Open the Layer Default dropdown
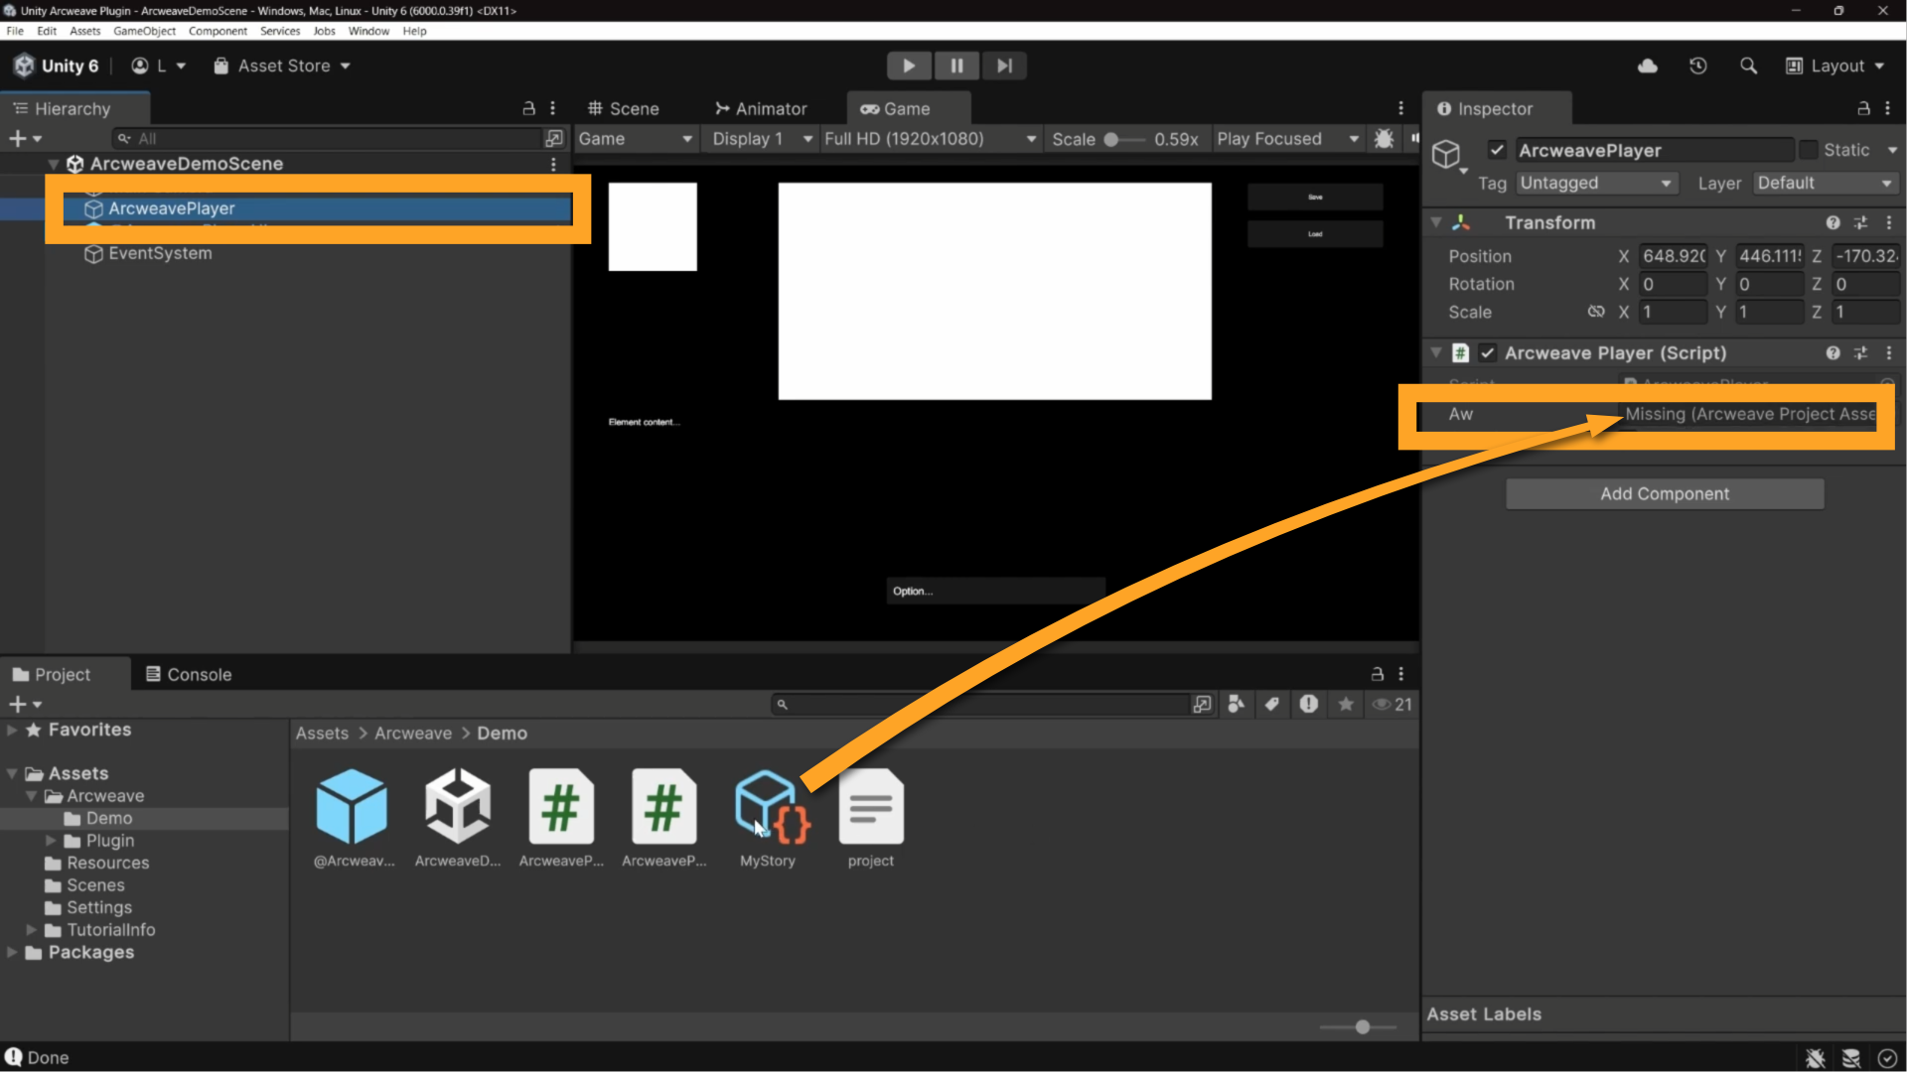This screenshot has height=1072, width=1907. click(1826, 183)
